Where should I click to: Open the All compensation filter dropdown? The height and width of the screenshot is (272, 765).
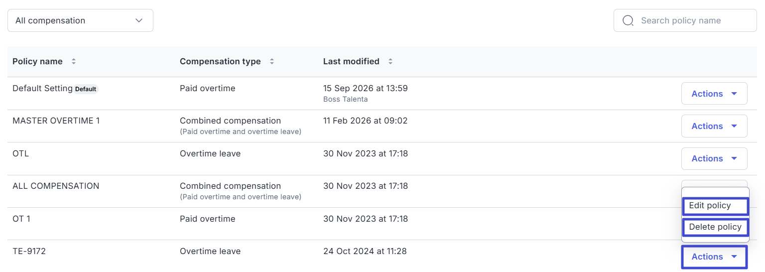point(80,20)
